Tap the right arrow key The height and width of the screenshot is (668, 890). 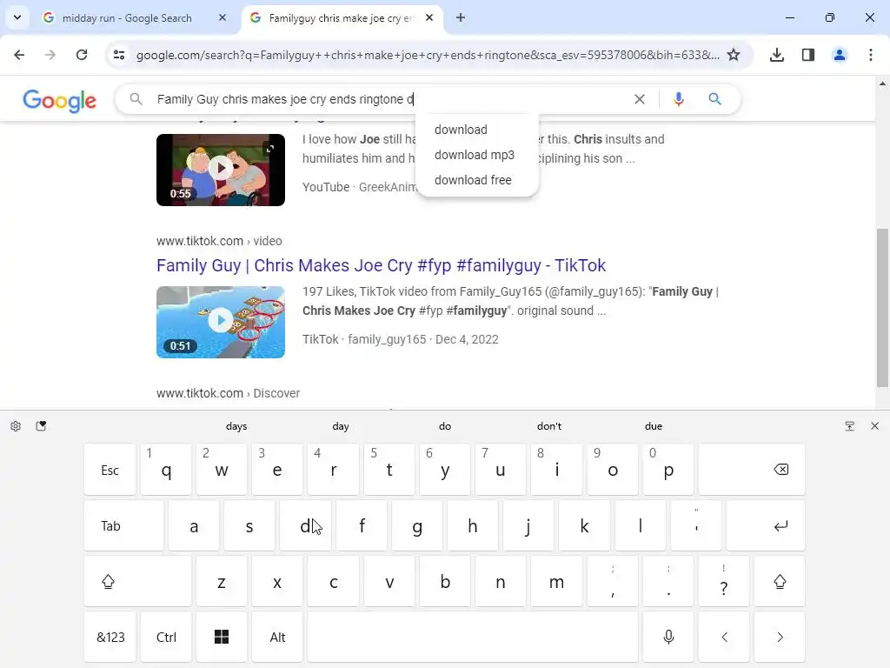(x=780, y=637)
